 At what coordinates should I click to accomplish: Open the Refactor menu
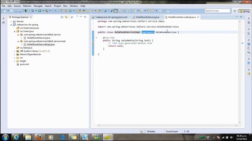pyautogui.click(x=27, y=6)
